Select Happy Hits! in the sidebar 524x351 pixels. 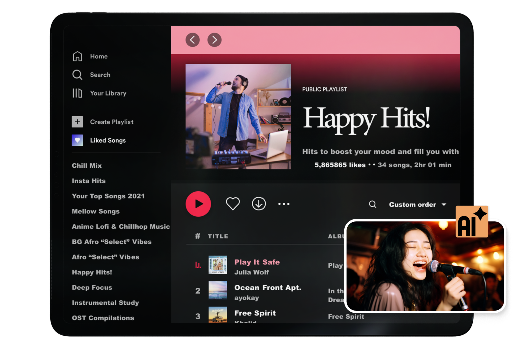(x=92, y=272)
